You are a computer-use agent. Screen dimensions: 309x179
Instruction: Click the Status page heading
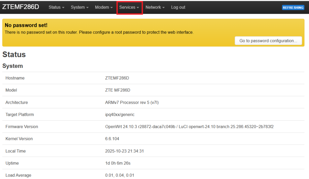click(14, 55)
